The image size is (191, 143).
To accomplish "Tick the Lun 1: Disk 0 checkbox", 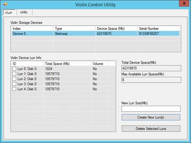I will click(14, 74).
